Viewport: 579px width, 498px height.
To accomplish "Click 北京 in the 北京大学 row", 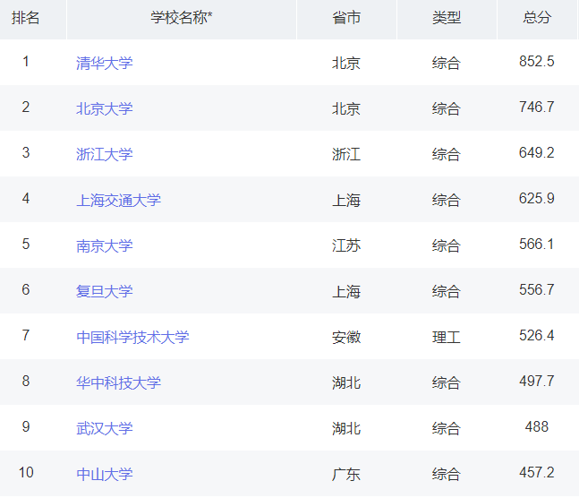I will tap(346, 108).
